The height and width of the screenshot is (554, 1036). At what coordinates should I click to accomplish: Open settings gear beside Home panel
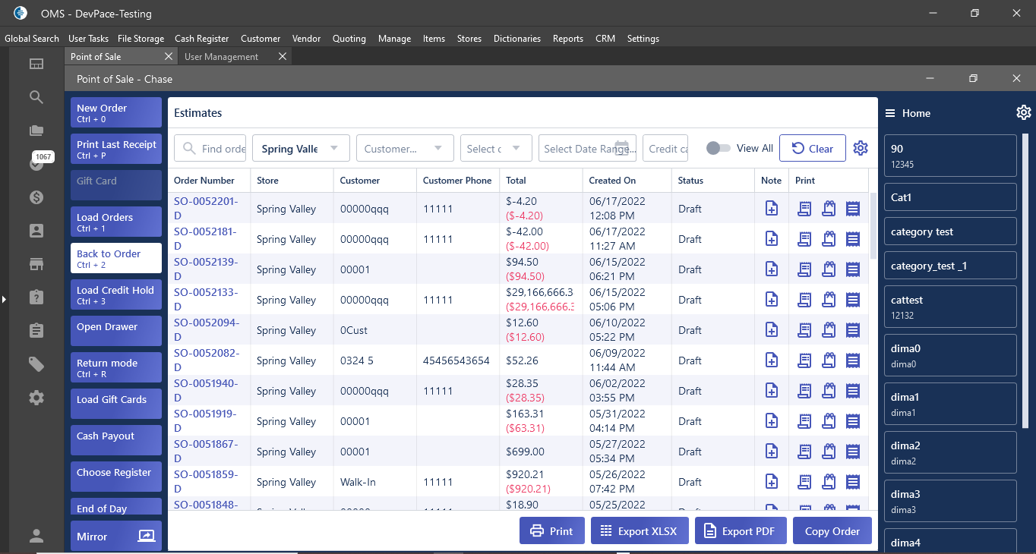tap(1023, 113)
